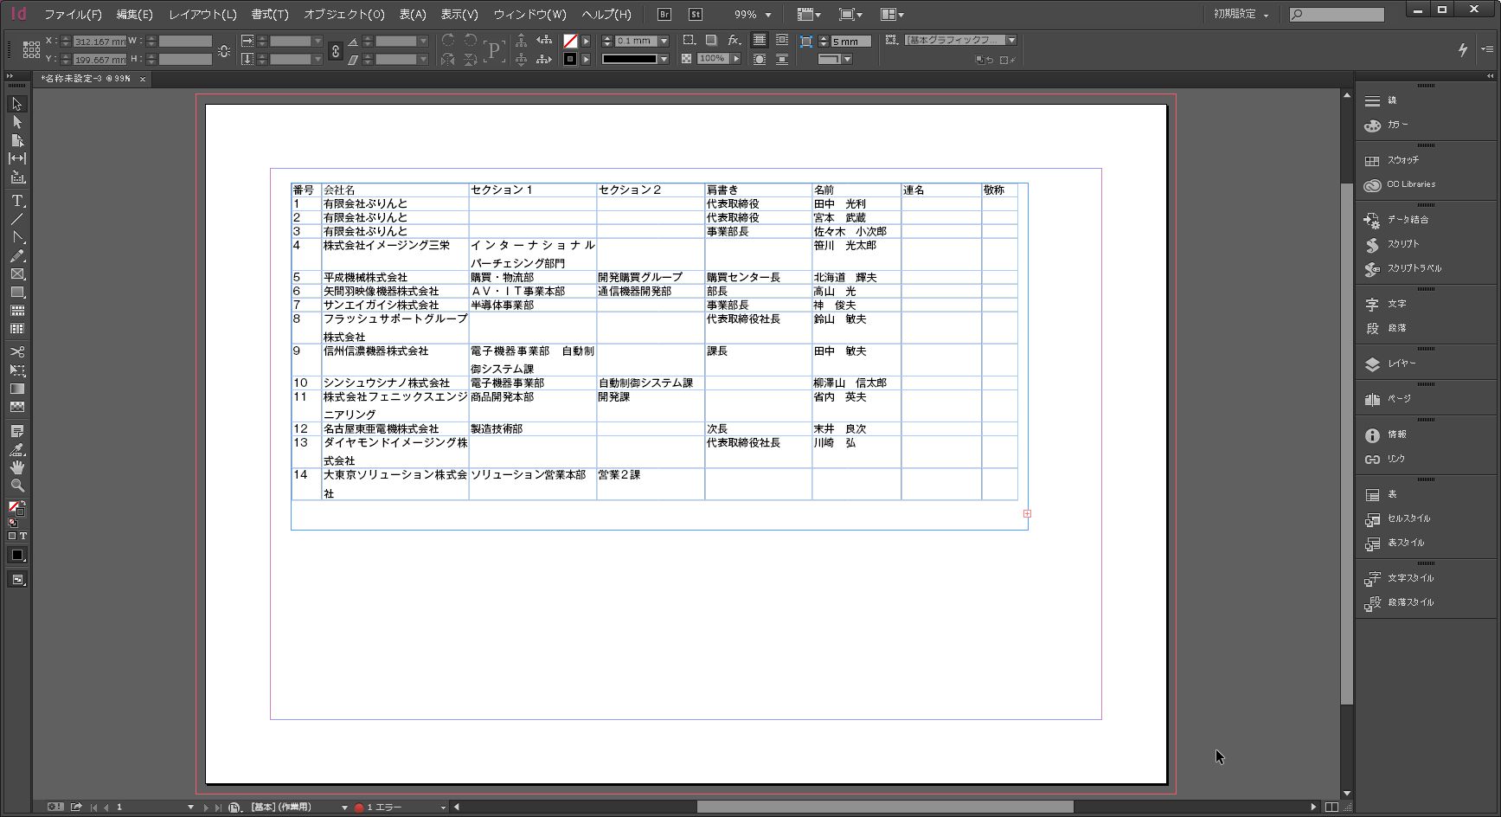The height and width of the screenshot is (817, 1501).
Task: Open the 基本グラフィックフレーム object style dropdown
Action: [x=1011, y=40]
